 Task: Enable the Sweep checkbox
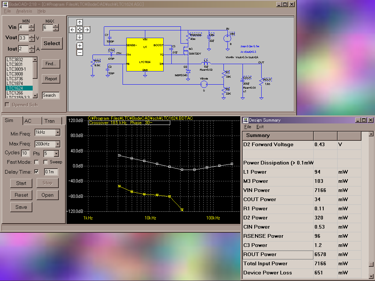point(45,162)
